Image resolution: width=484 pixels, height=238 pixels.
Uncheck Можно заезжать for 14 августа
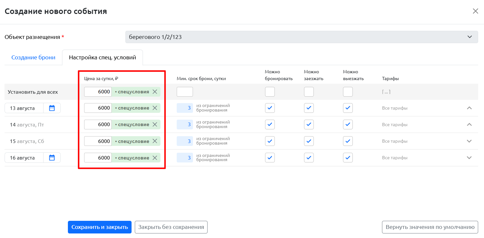(309, 125)
